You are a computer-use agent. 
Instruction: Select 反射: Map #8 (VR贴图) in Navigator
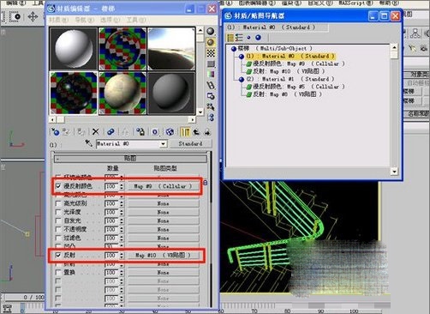[x=287, y=94]
